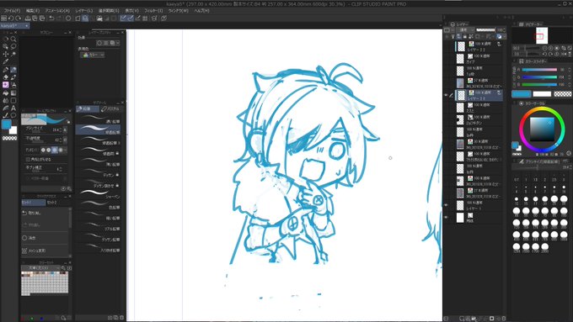Click the Undo arrow in command bar

tap(51, 18)
